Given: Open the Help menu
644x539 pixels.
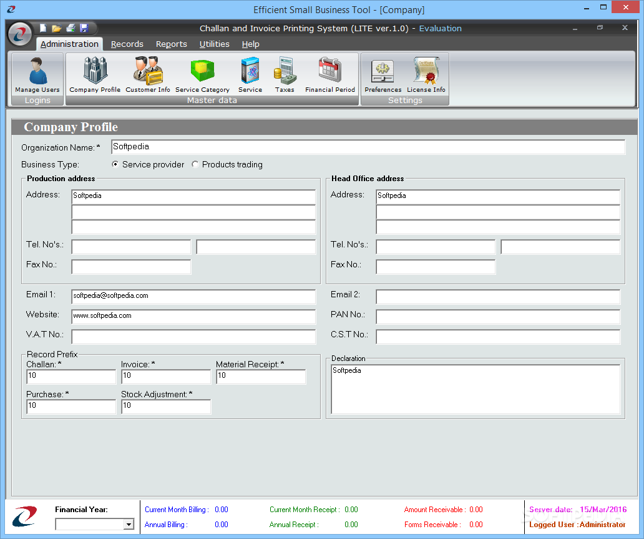Looking at the screenshot, I should (250, 44).
